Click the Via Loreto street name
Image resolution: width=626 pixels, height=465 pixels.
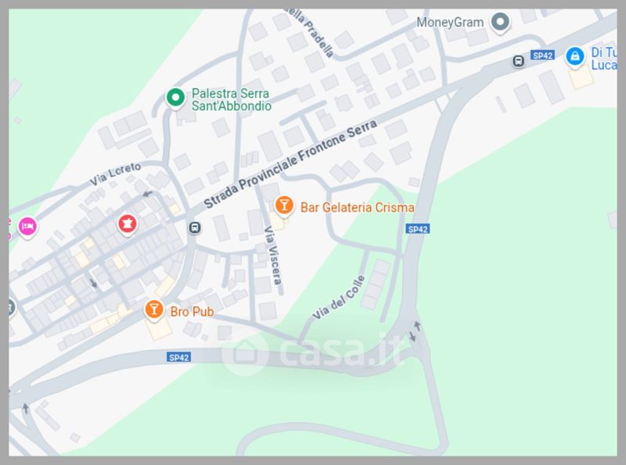(x=115, y=173)
